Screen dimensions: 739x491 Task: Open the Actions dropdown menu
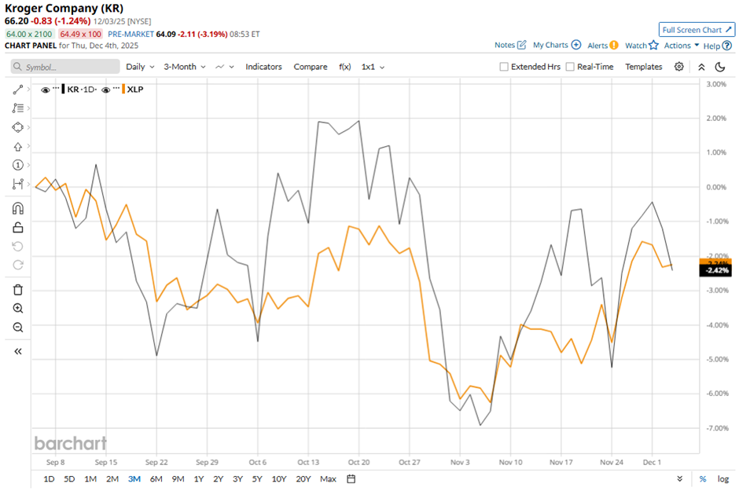682,46
